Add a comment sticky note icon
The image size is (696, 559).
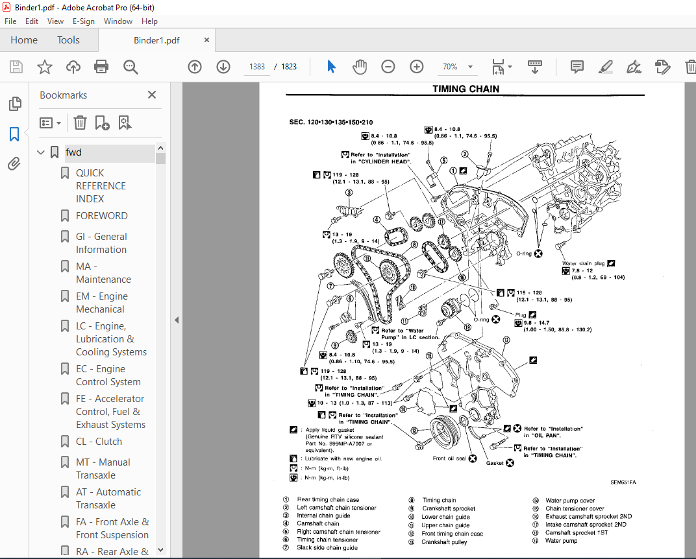(577, 67)
